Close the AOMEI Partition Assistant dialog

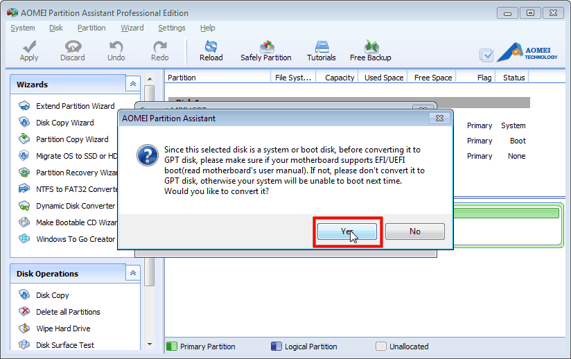[439, 119]
